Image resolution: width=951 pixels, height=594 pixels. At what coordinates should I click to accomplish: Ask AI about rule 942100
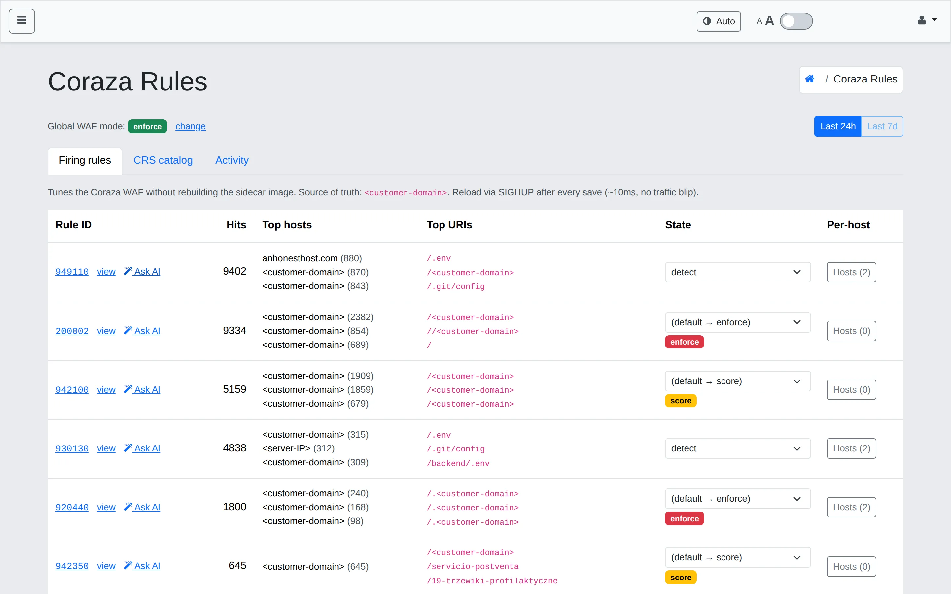click(x=142, y=390)
